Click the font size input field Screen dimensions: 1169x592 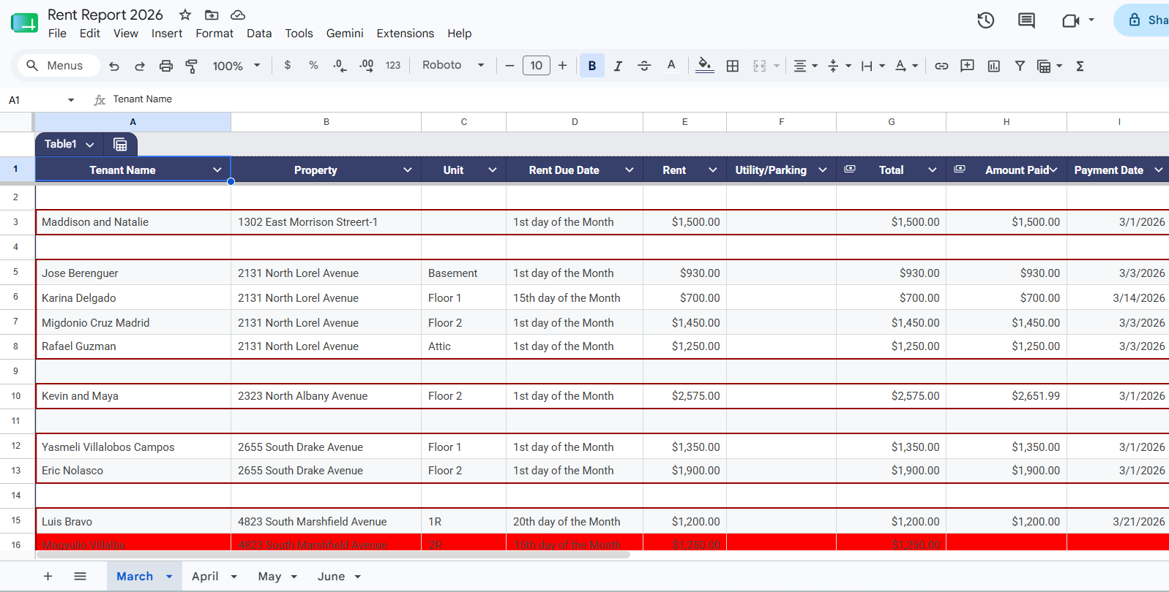pos(537,66)
